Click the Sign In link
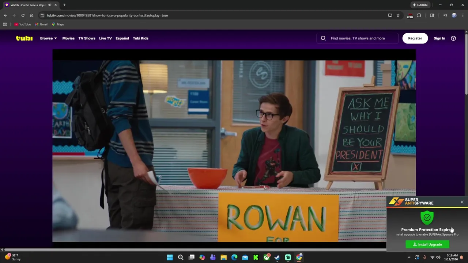 (x=439, y=38)
